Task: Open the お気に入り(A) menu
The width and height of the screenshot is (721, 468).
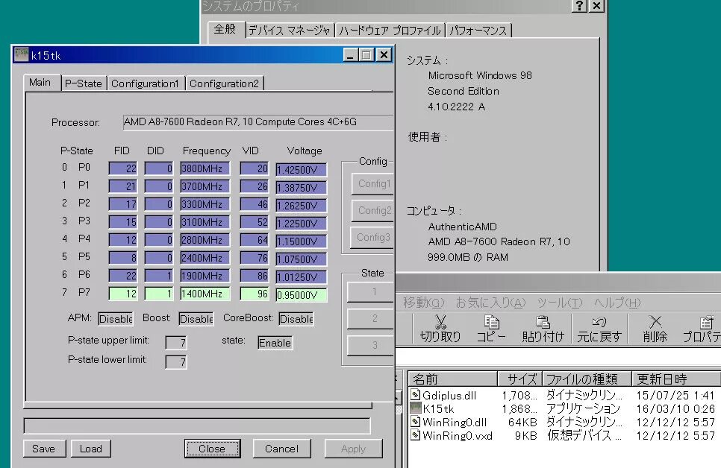Action: click(x=490, y=303)
